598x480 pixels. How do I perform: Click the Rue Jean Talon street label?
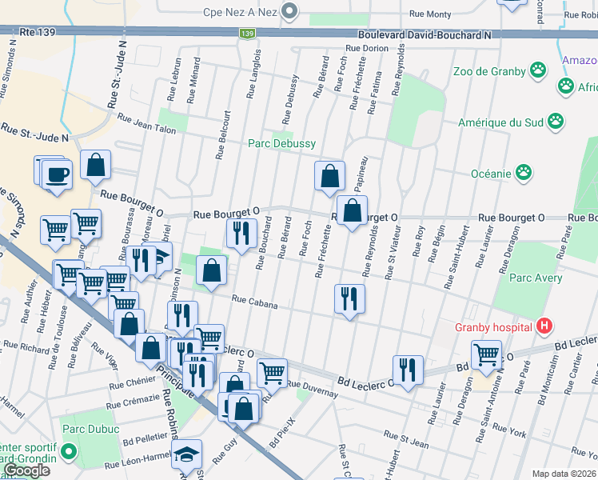pos(147,124)
